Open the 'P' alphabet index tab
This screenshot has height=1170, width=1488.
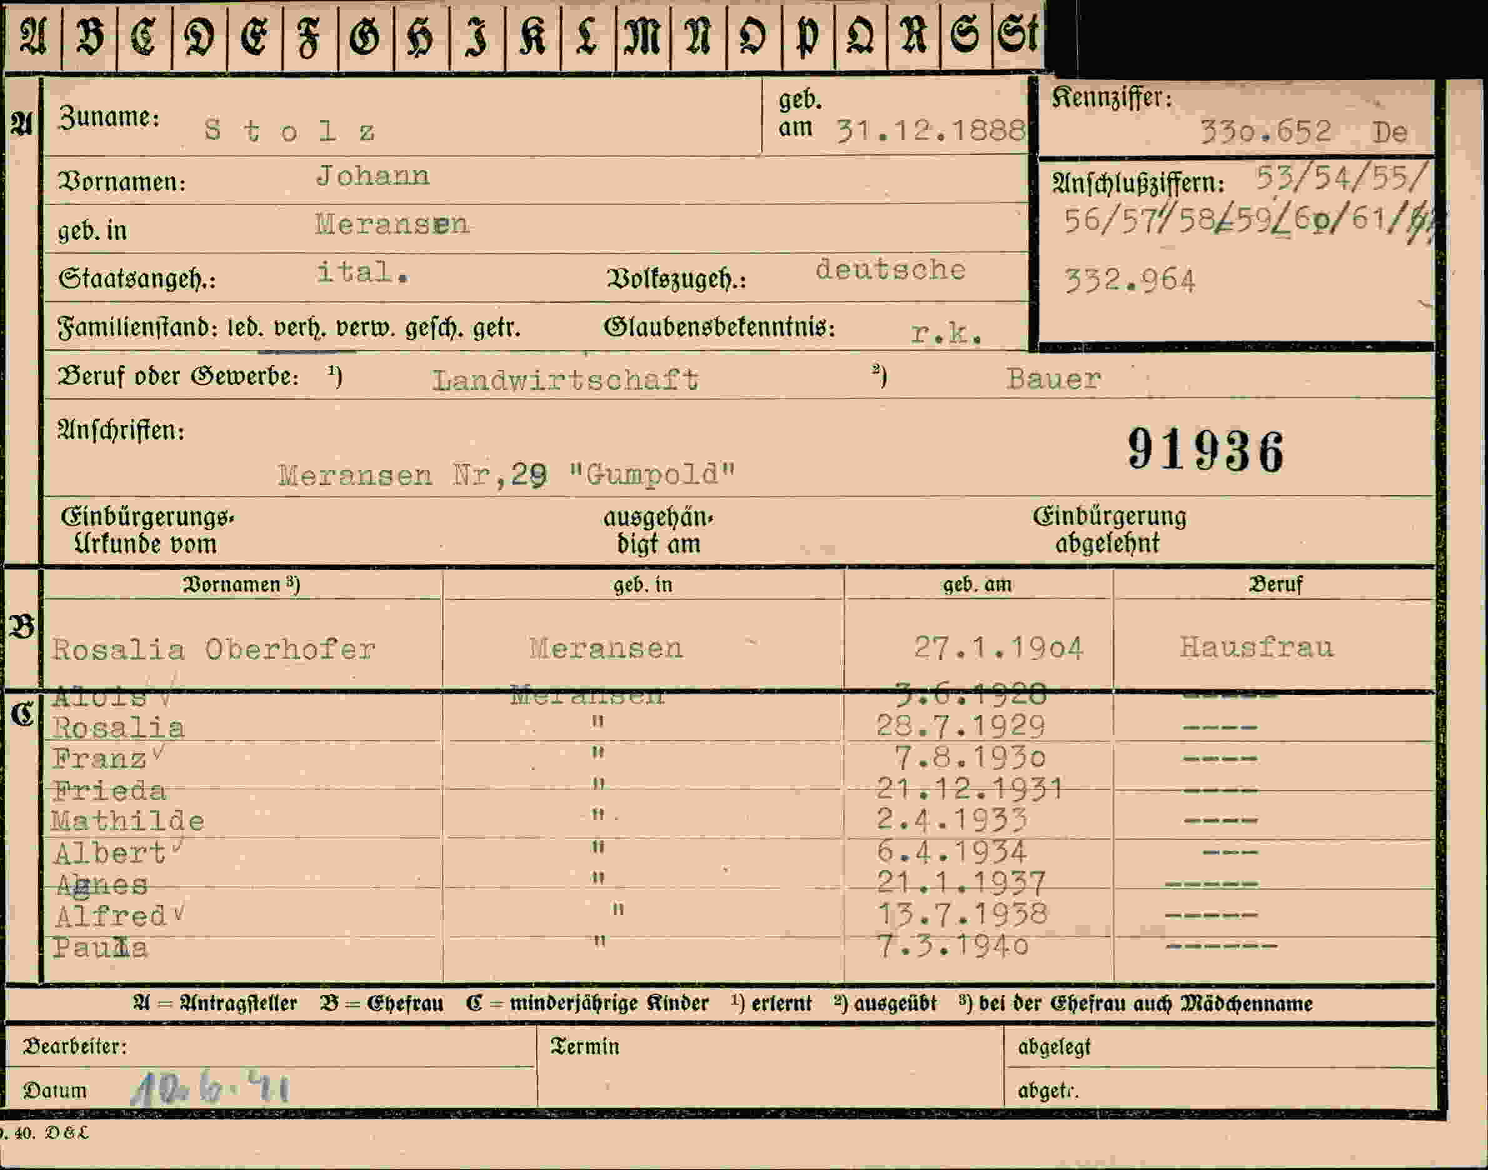coord(807,36)
